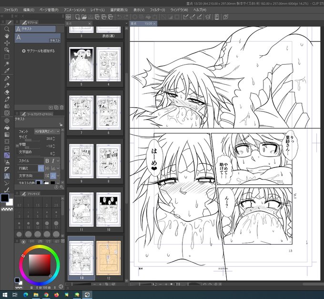324x299 pixels.
Task: Open the Filter menu
Action: coord(157,10)
